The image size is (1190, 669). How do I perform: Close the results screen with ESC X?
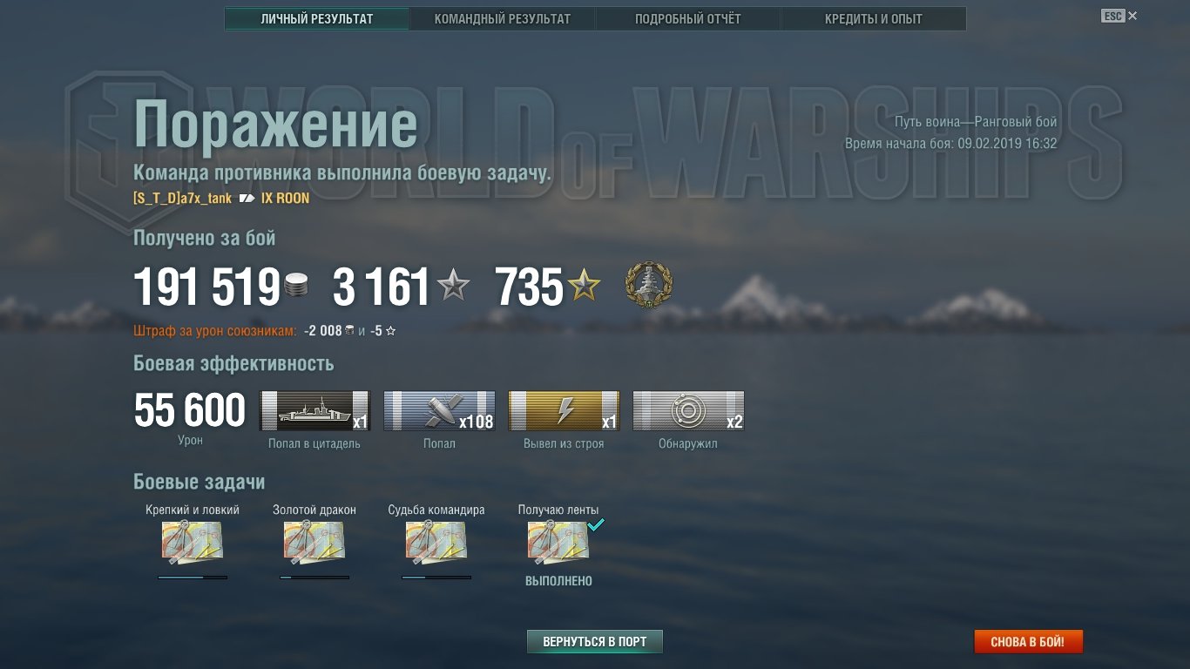click(x=1119, y=16)
